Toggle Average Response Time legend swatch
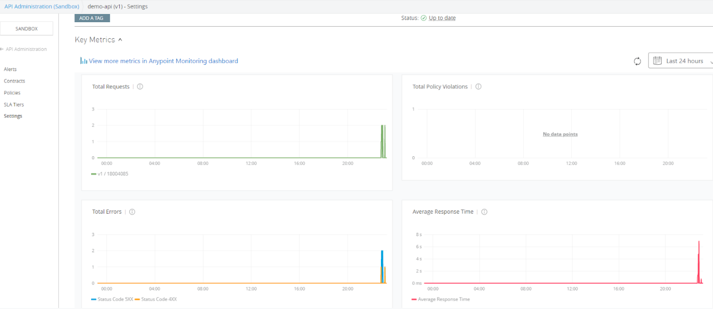This screenshot has height=309, width=713. 415,299
